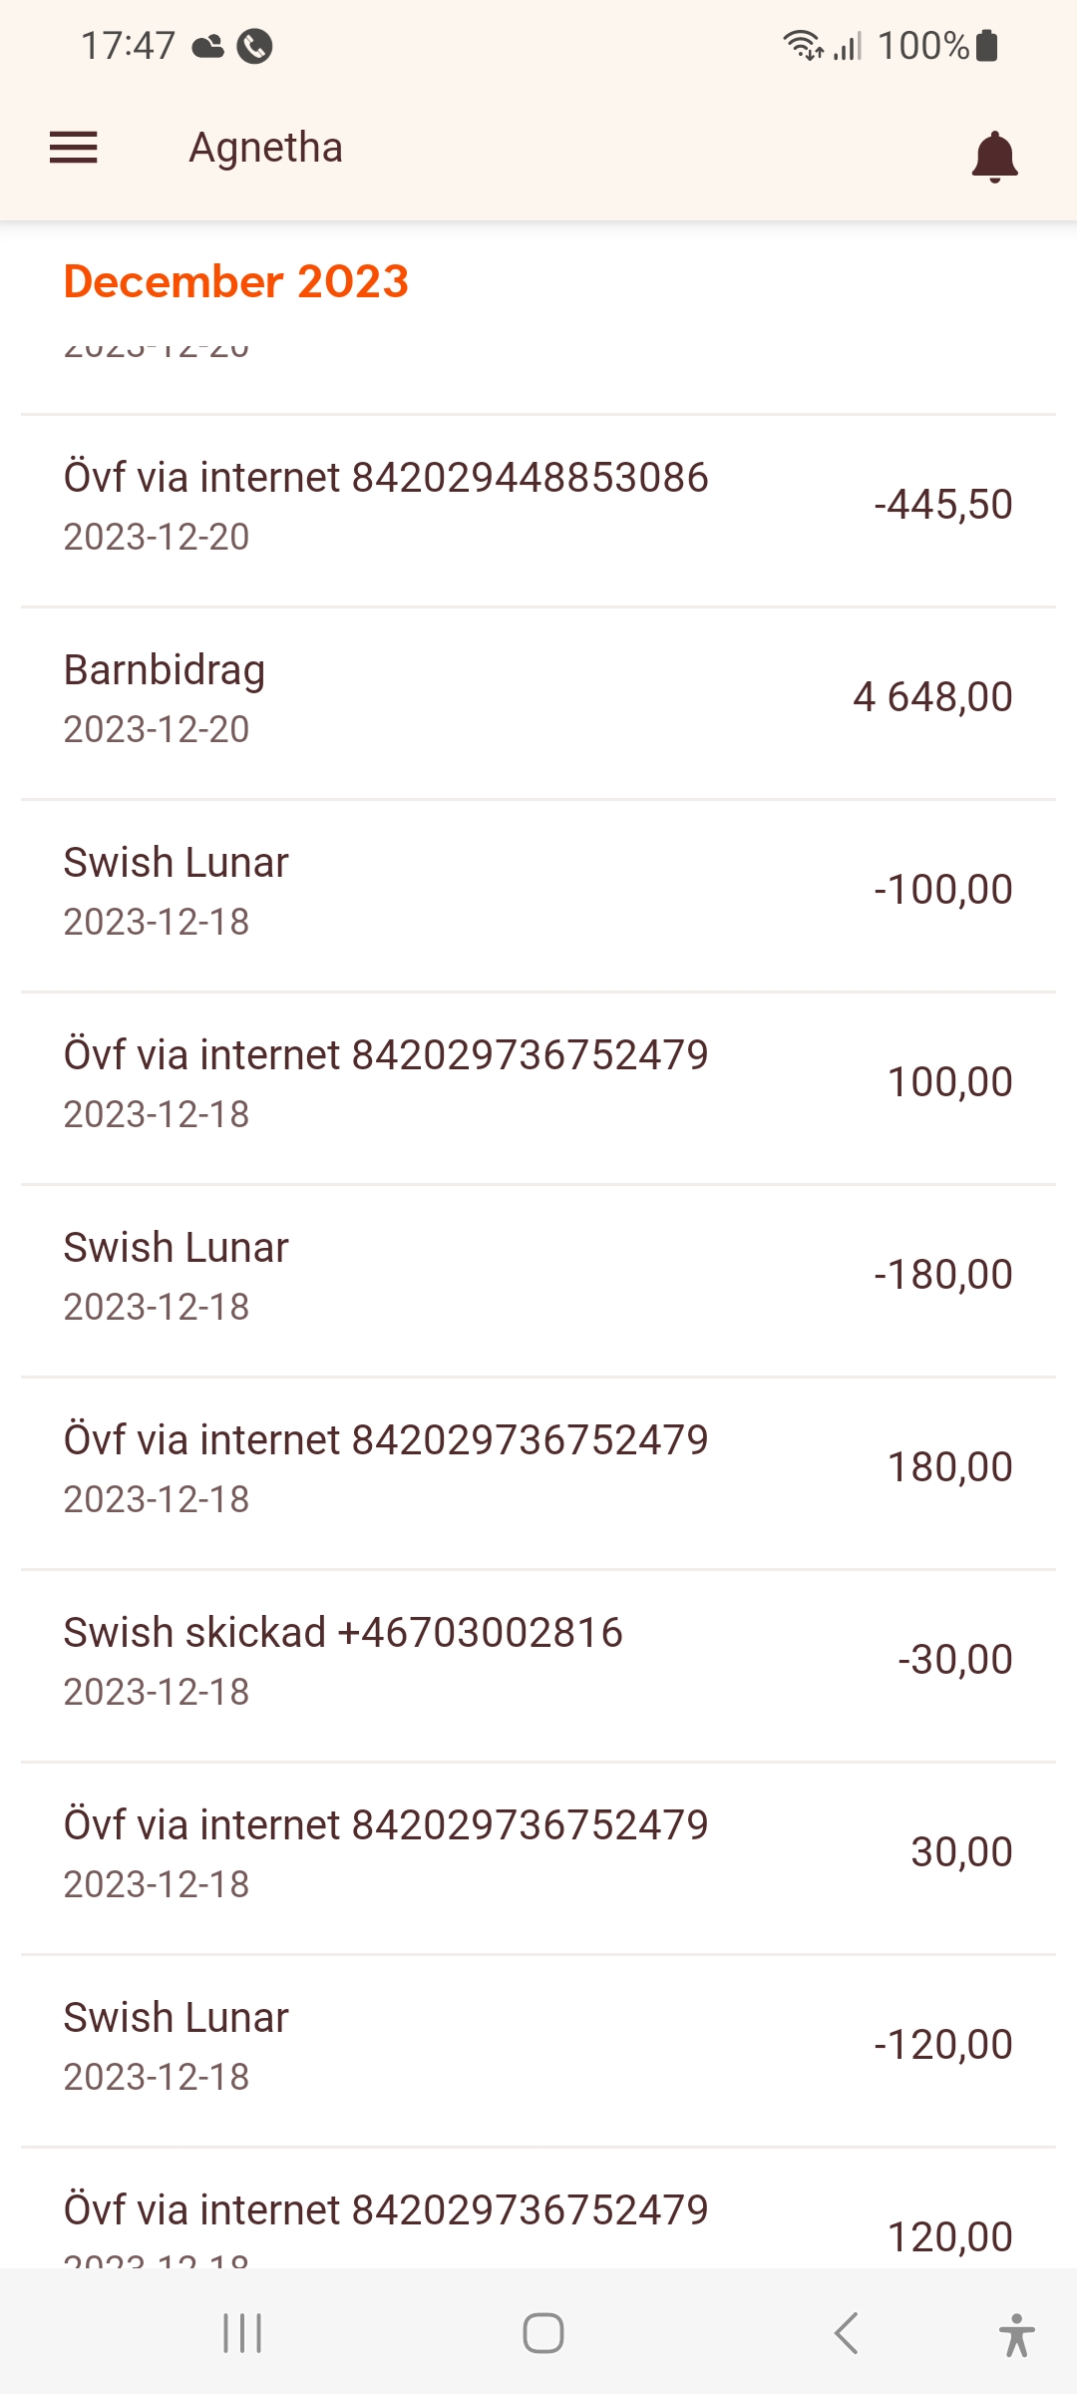Tap the call icon in status bar
This screenshot has height=2394, width=1077.
[x=254, y=46]
